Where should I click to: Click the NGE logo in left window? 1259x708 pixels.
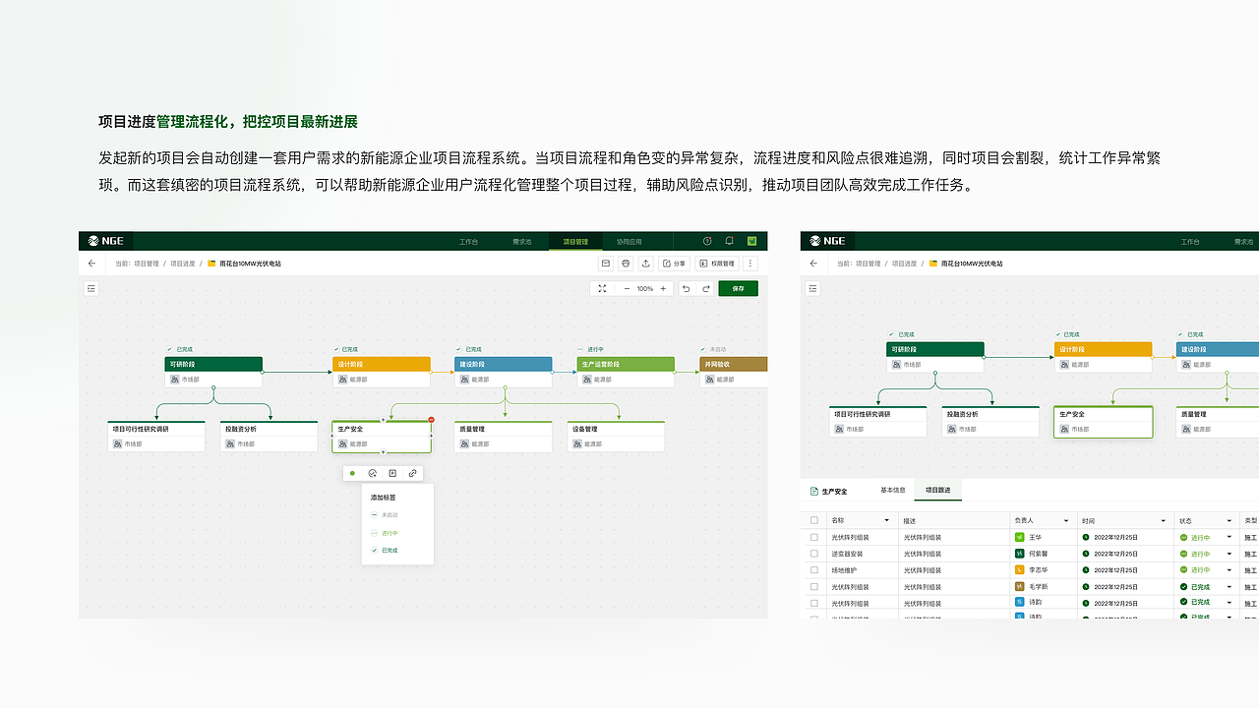coord(106,241)
